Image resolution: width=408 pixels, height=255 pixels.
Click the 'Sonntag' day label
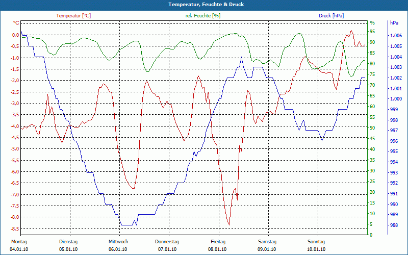coord(316,242)
